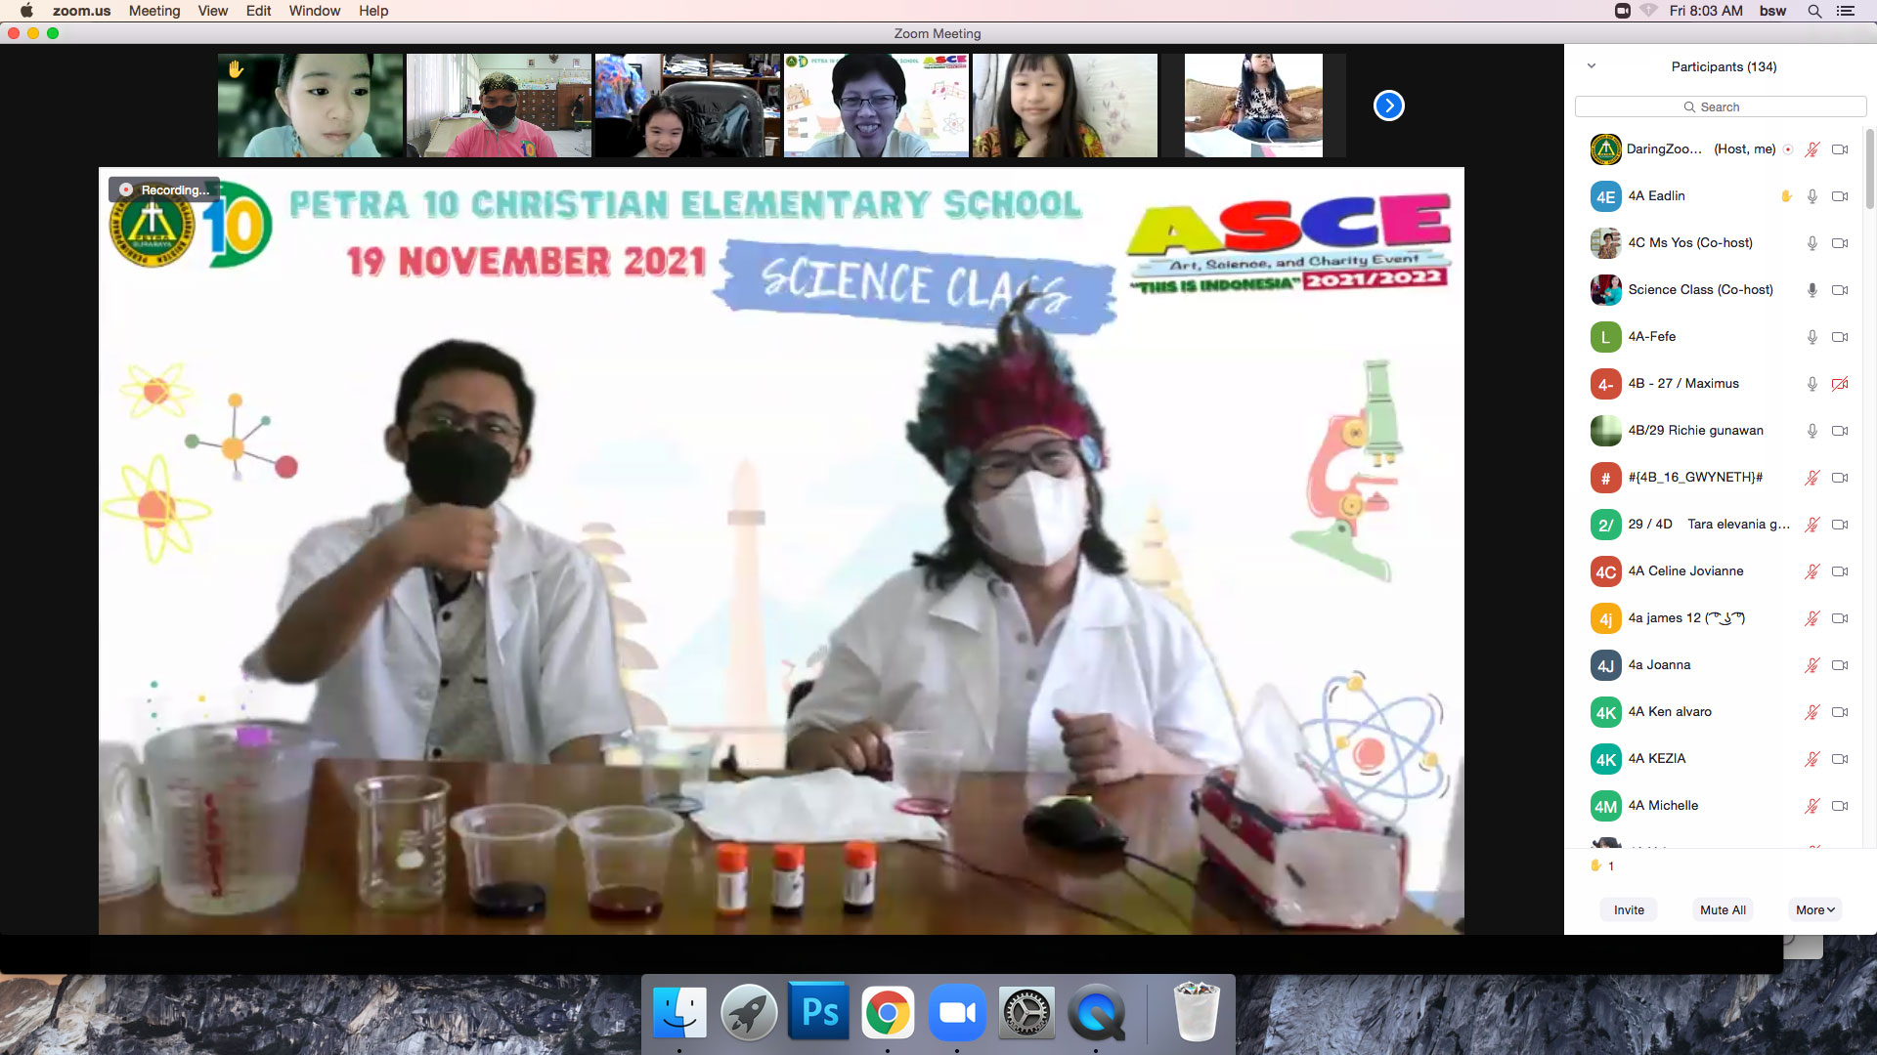Screen dimensions: 1877x1055
Task: Open System Preferences from the Dock
Action: [1026, 1012]
